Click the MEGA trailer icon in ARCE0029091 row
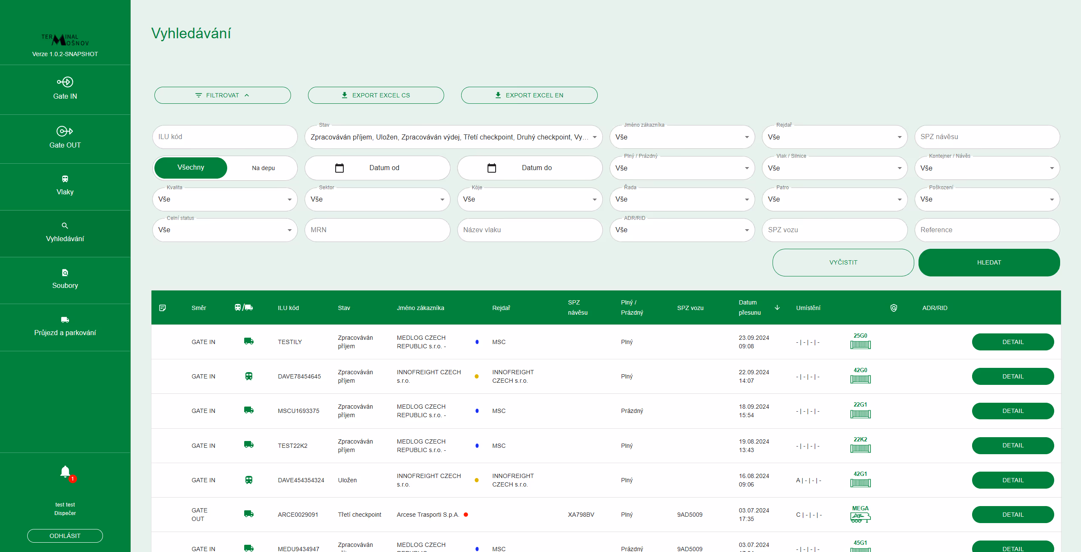This screenshot has height=552, width=1081. coord(860,517)
